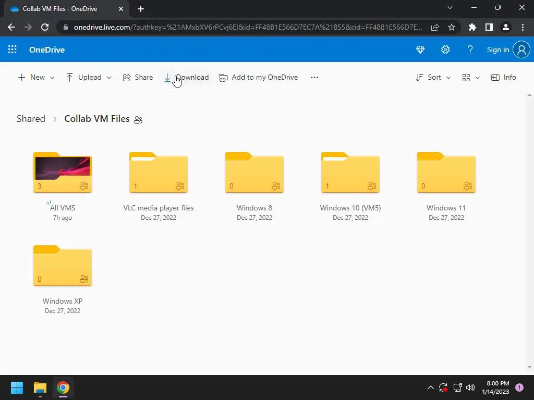Click the All VMS folder name
534x400 pixels.
63,208
